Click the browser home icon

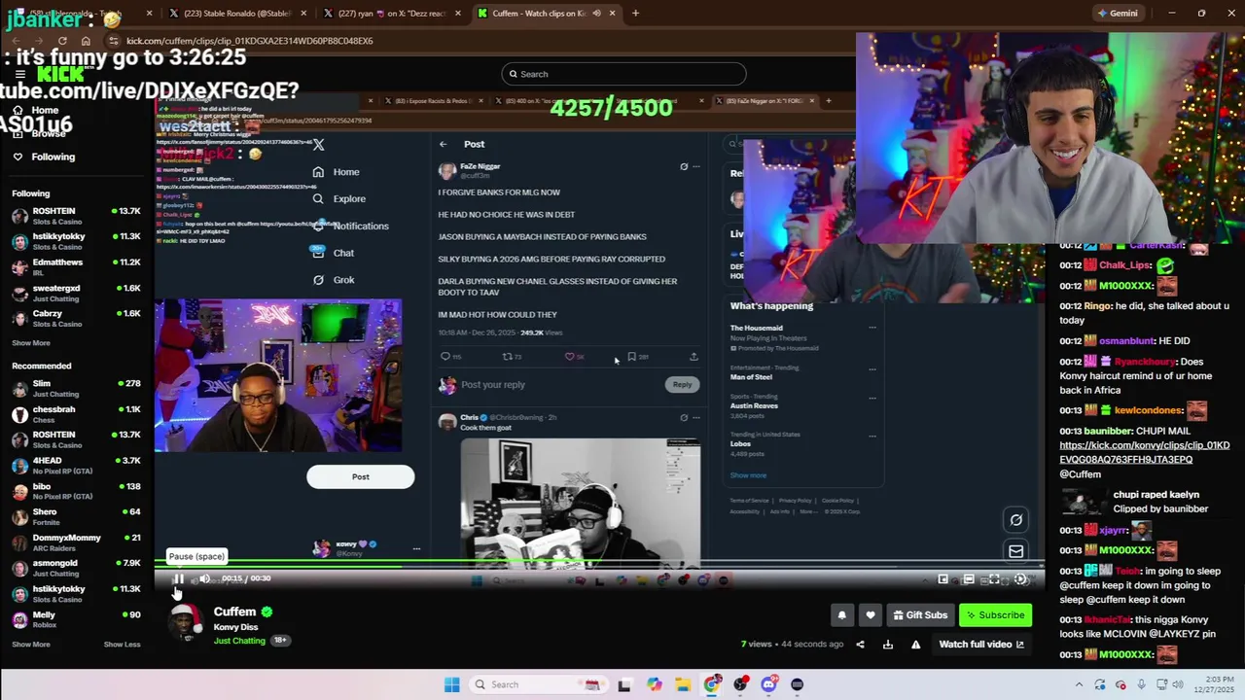pyautogui.click(x=86, y=41)
